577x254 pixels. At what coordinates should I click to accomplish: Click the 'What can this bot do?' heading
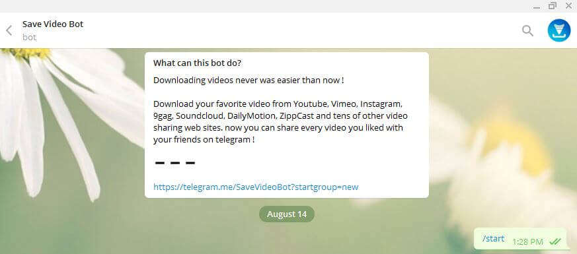197,63
